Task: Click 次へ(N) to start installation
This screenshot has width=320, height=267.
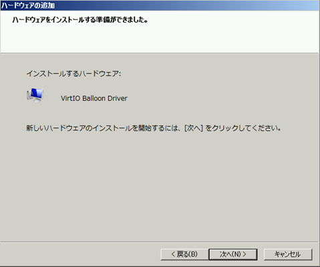Action: tap(233, 254)
